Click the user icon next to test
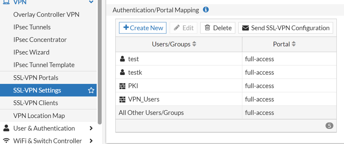The width and height of the screenshot is (344, 144). coord(122,59)
